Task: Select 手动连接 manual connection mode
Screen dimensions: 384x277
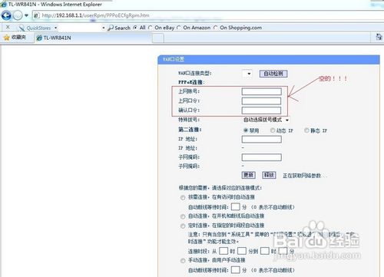Action: 183,261
